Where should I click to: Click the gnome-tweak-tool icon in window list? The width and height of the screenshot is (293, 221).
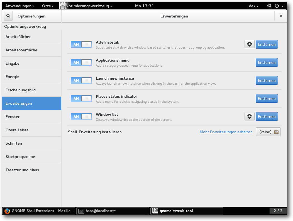155,211
